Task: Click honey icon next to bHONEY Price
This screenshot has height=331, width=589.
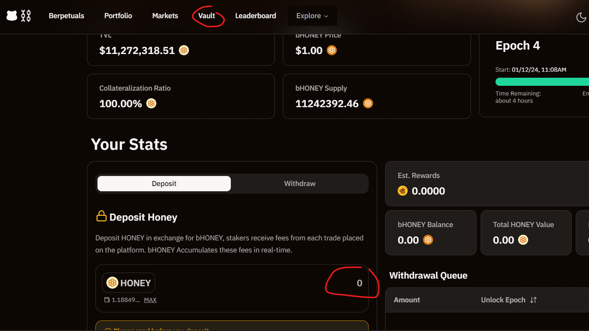Action: click(x=332, y=51)
